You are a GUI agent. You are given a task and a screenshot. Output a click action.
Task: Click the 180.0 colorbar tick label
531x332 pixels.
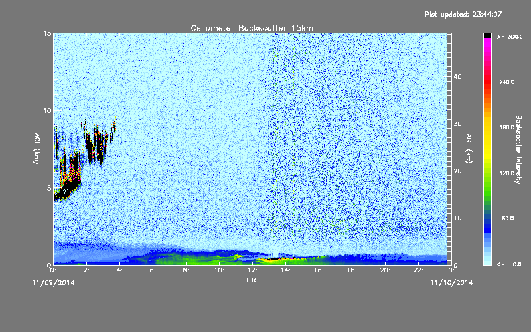506,127
